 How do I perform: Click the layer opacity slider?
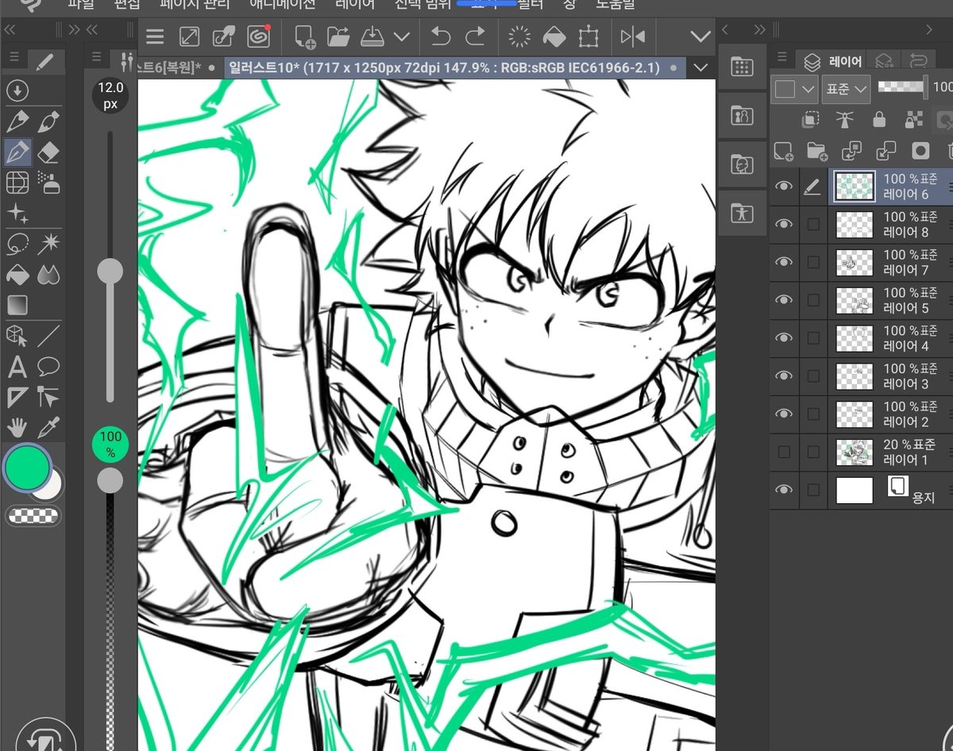click(x=902, y=87)
